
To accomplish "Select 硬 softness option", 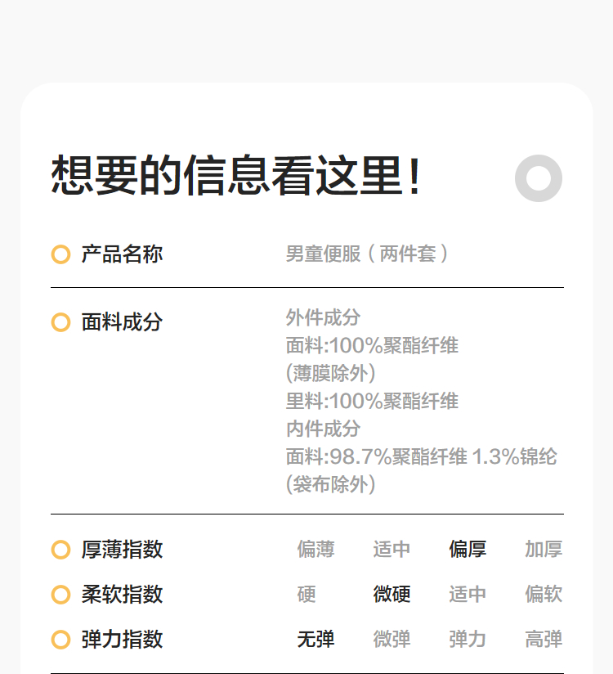I will click(306, 595).
